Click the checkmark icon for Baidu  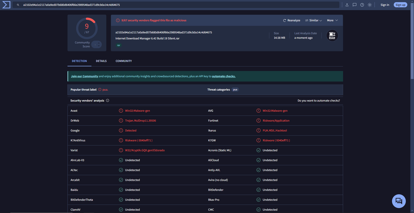pyautogui.click(x=121, y=190)
